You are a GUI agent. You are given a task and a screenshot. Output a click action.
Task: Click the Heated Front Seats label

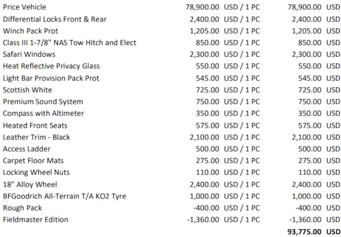coord(35,126)
